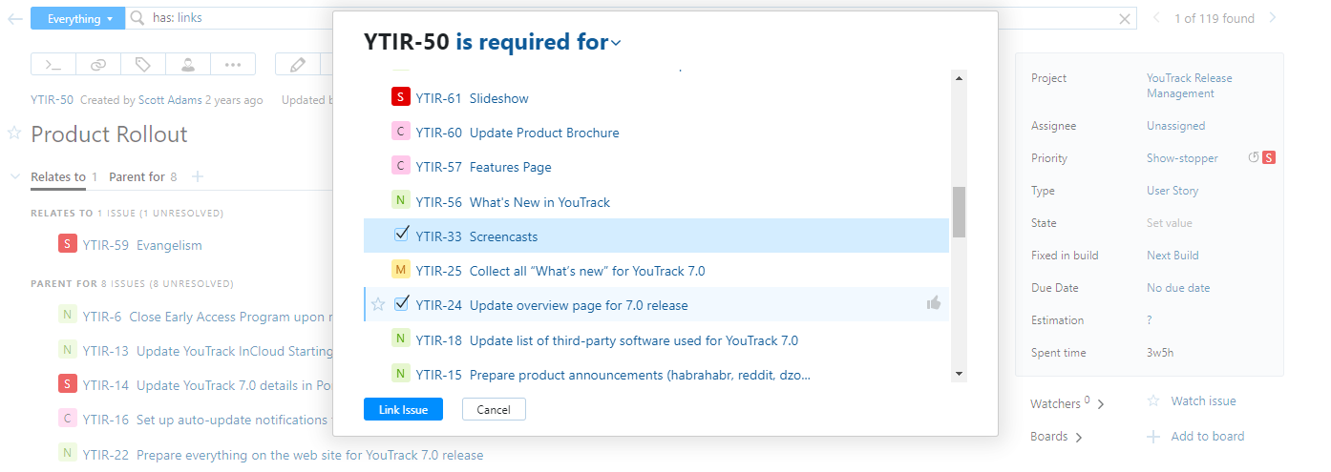Click the assignee person icon in toolbar

point(188,64)
